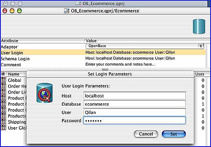Click the split-pane divider handle
The width and height of the screenshot is (211, 147).
[x=105, y=69]
